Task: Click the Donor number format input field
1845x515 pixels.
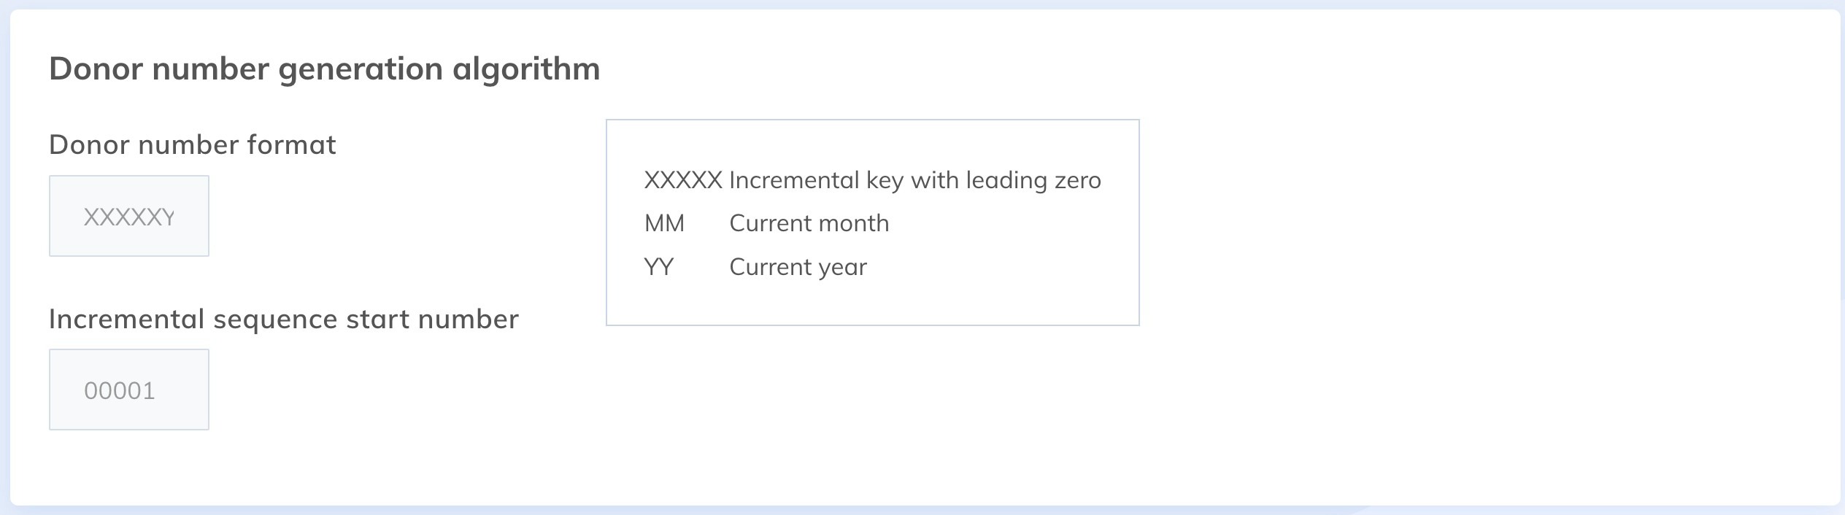Action: click(129, 216)
